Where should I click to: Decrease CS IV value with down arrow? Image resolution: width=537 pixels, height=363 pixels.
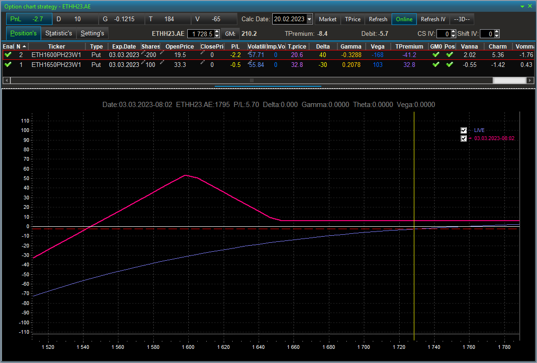tap(453, 36)
